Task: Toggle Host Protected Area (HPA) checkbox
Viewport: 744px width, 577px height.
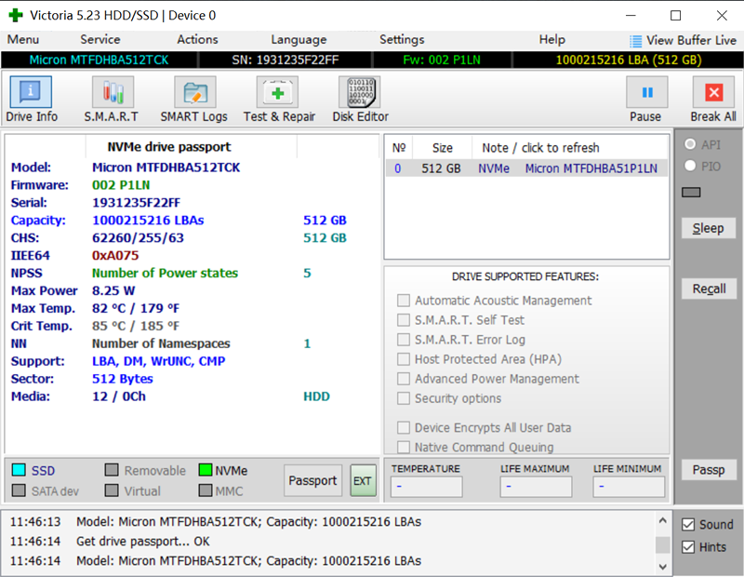Action: coord(404,359)
